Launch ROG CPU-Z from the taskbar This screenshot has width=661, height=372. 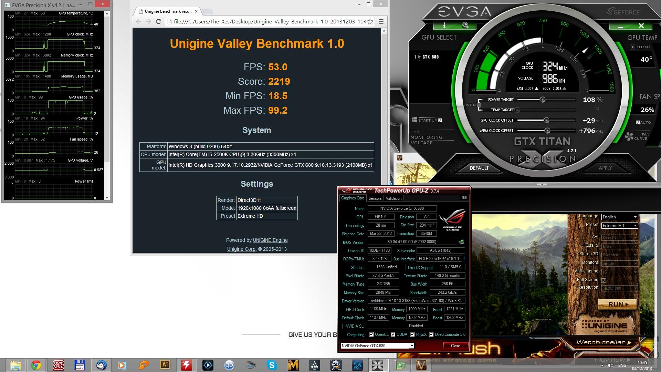[x=58, y=365]
